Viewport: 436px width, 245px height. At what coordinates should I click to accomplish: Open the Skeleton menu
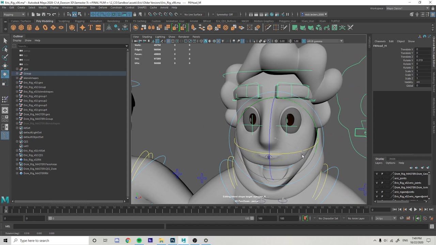(x=81, y=7)
